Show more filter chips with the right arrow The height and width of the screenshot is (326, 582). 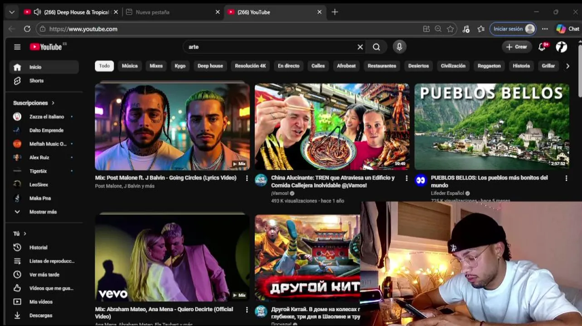tap(567, 66)
